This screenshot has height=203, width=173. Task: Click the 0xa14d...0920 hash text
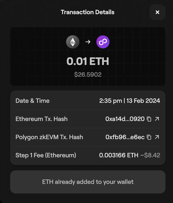tap(125, 119)
